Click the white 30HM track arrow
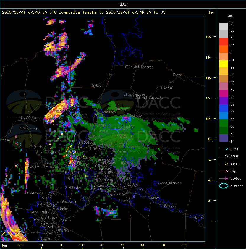This screenshot has width=246, height=249. 224,156
